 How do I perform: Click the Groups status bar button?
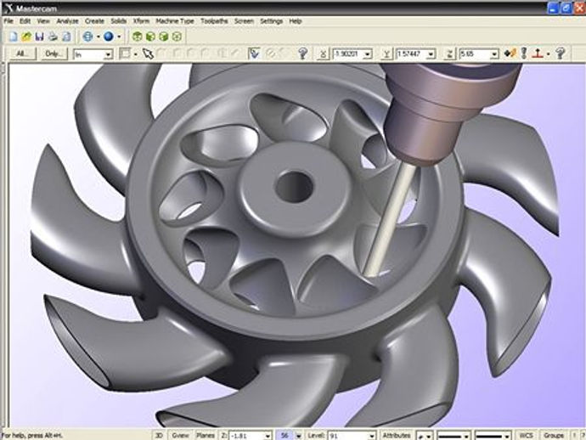click(x=554, y=436)
